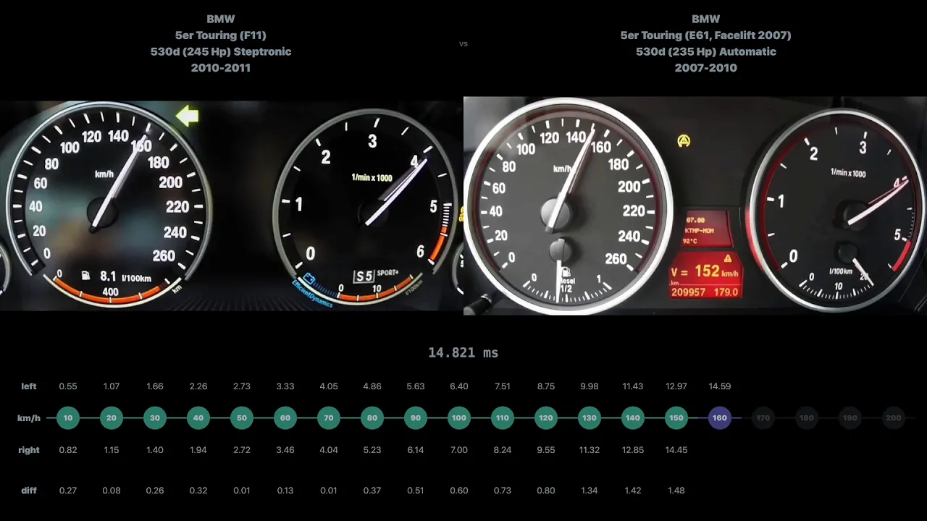Click the right time value 14.45
927x521 pixels.
tap(676, 450)
